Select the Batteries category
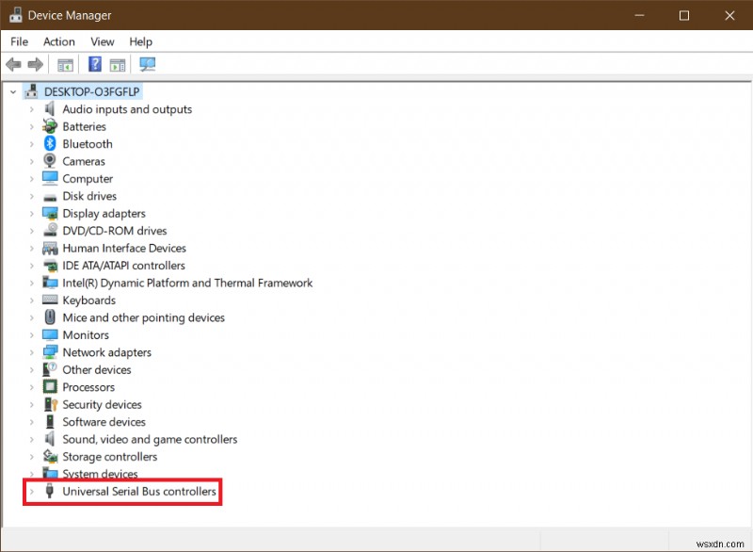Image resolution: width=753 pixels, height=552 pixels. tap(85, 126)
